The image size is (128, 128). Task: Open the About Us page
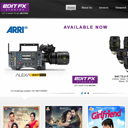coord(87,8)
